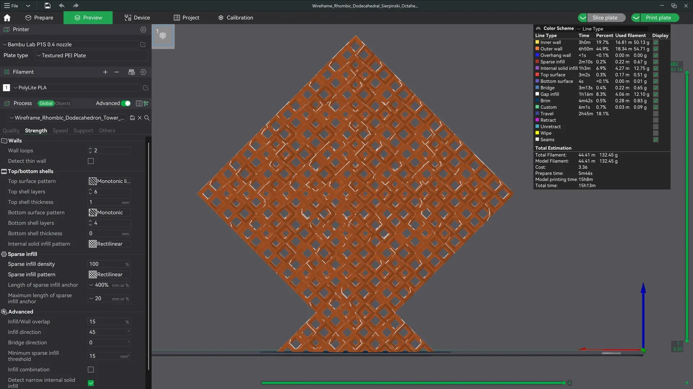Enable Infill combination checkbox

(x=91, y=370)
